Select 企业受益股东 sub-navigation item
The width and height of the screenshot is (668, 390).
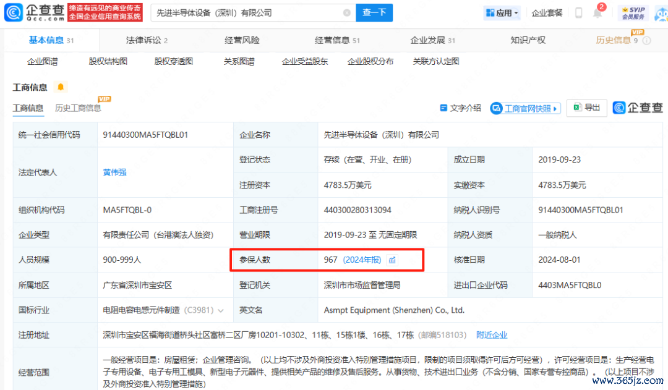[x=304, y=62]
